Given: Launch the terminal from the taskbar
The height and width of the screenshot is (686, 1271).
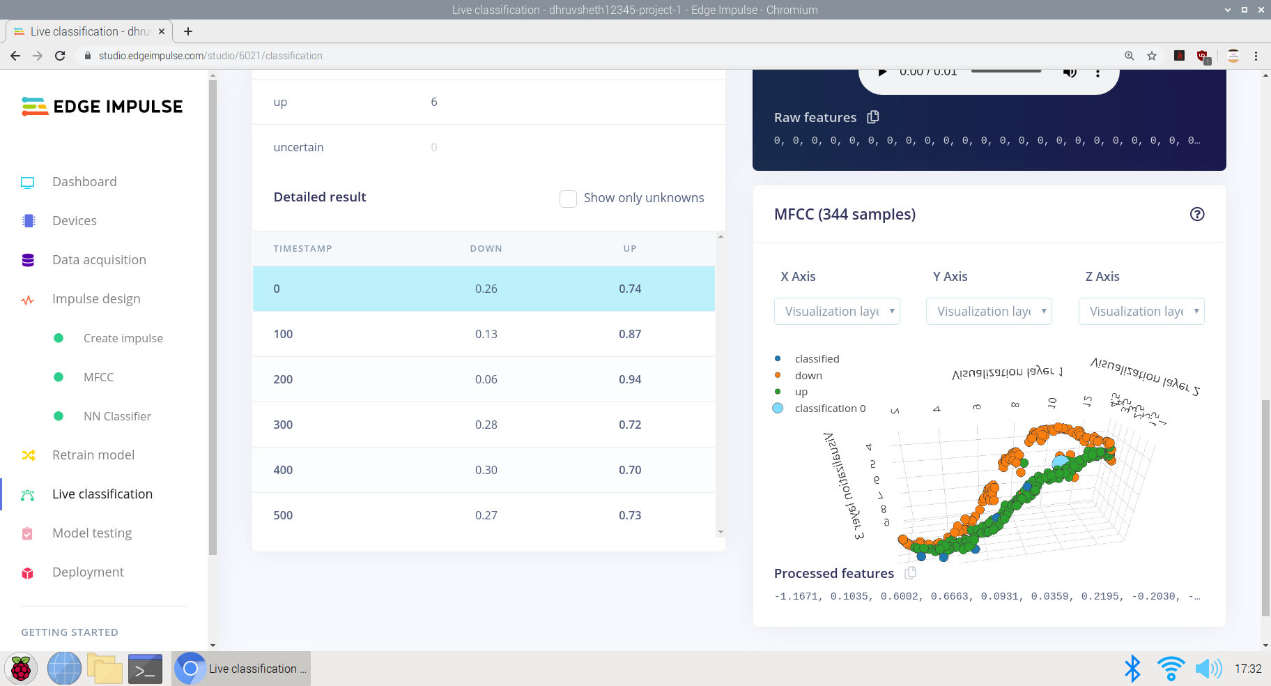Looking at the screenshot, I should pyautogui.click(x=145, y=669).
